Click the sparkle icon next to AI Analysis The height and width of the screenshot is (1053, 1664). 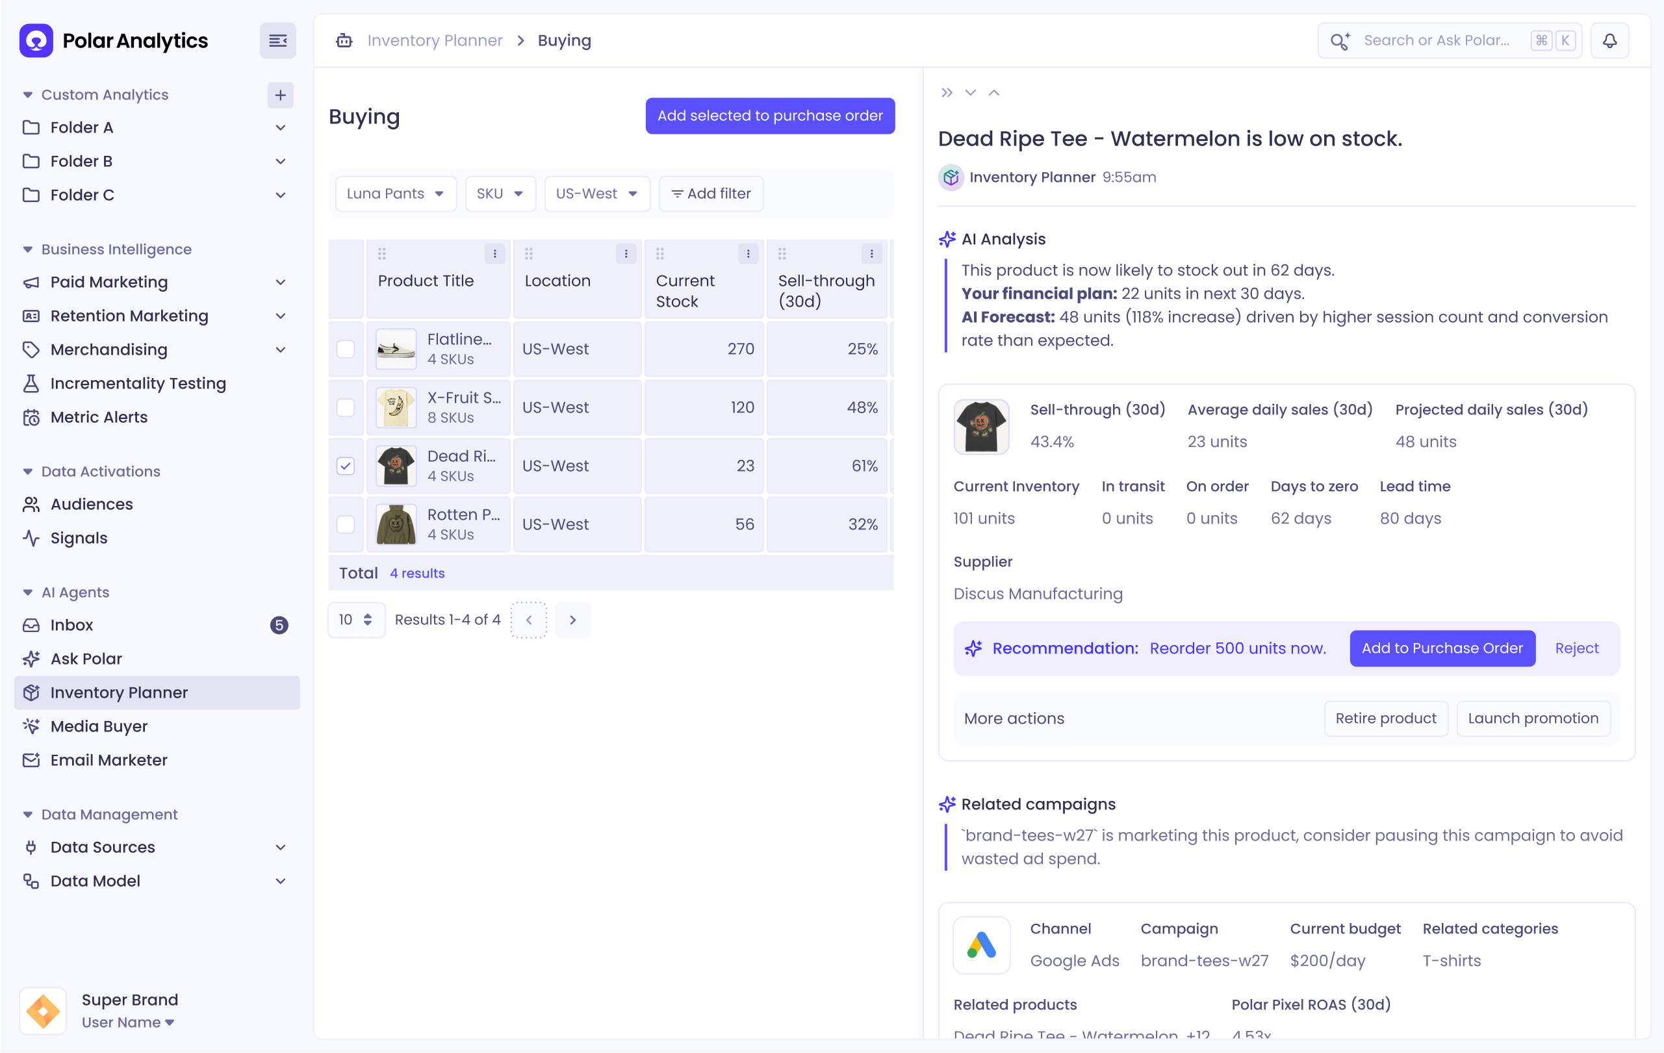click(947, 239)
